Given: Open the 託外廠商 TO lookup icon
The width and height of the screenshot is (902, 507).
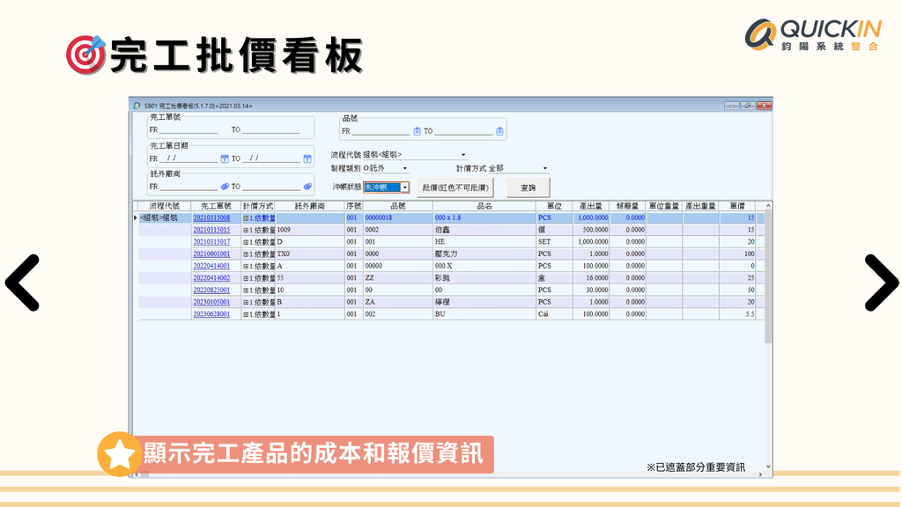Looking at the screenshot, I should [x=307, y=187].
